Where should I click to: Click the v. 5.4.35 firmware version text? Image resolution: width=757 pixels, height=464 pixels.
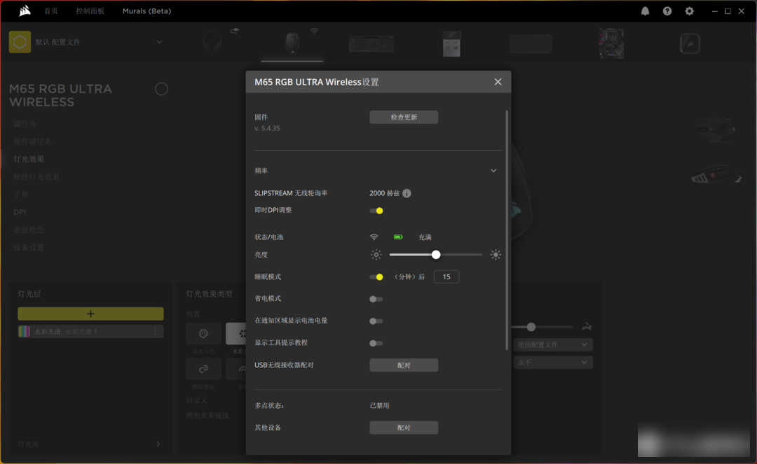[x=267, y=128]
